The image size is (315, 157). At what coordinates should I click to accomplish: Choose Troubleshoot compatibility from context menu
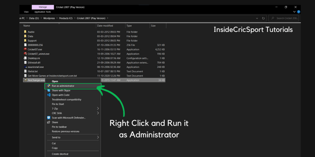click(67, 99)
